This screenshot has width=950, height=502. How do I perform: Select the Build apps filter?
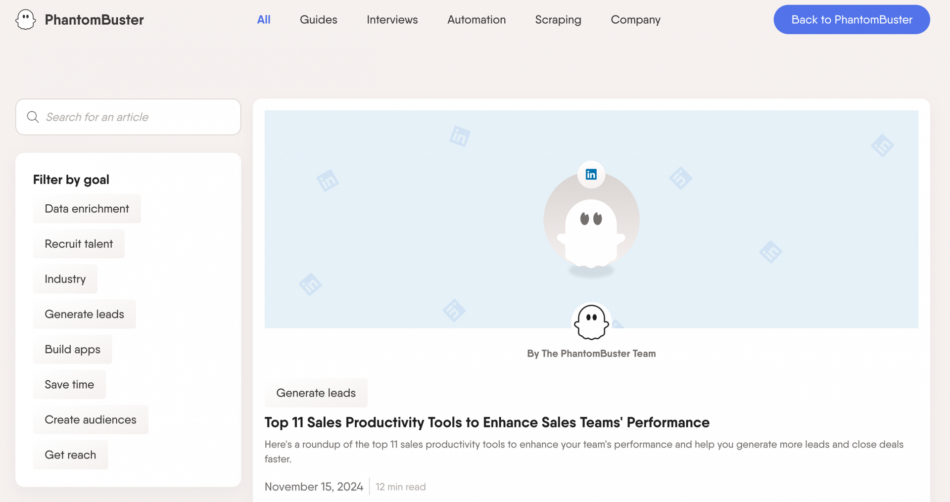(73, 349)
